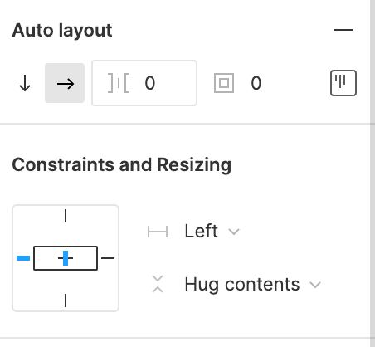
Task: Set auto layout direction to vertical
Action: (25, 83)
